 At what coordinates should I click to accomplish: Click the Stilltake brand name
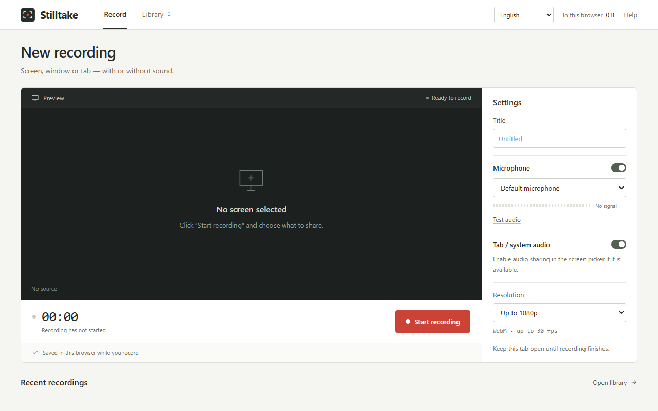pyautogui.click(x=59, y=15)
